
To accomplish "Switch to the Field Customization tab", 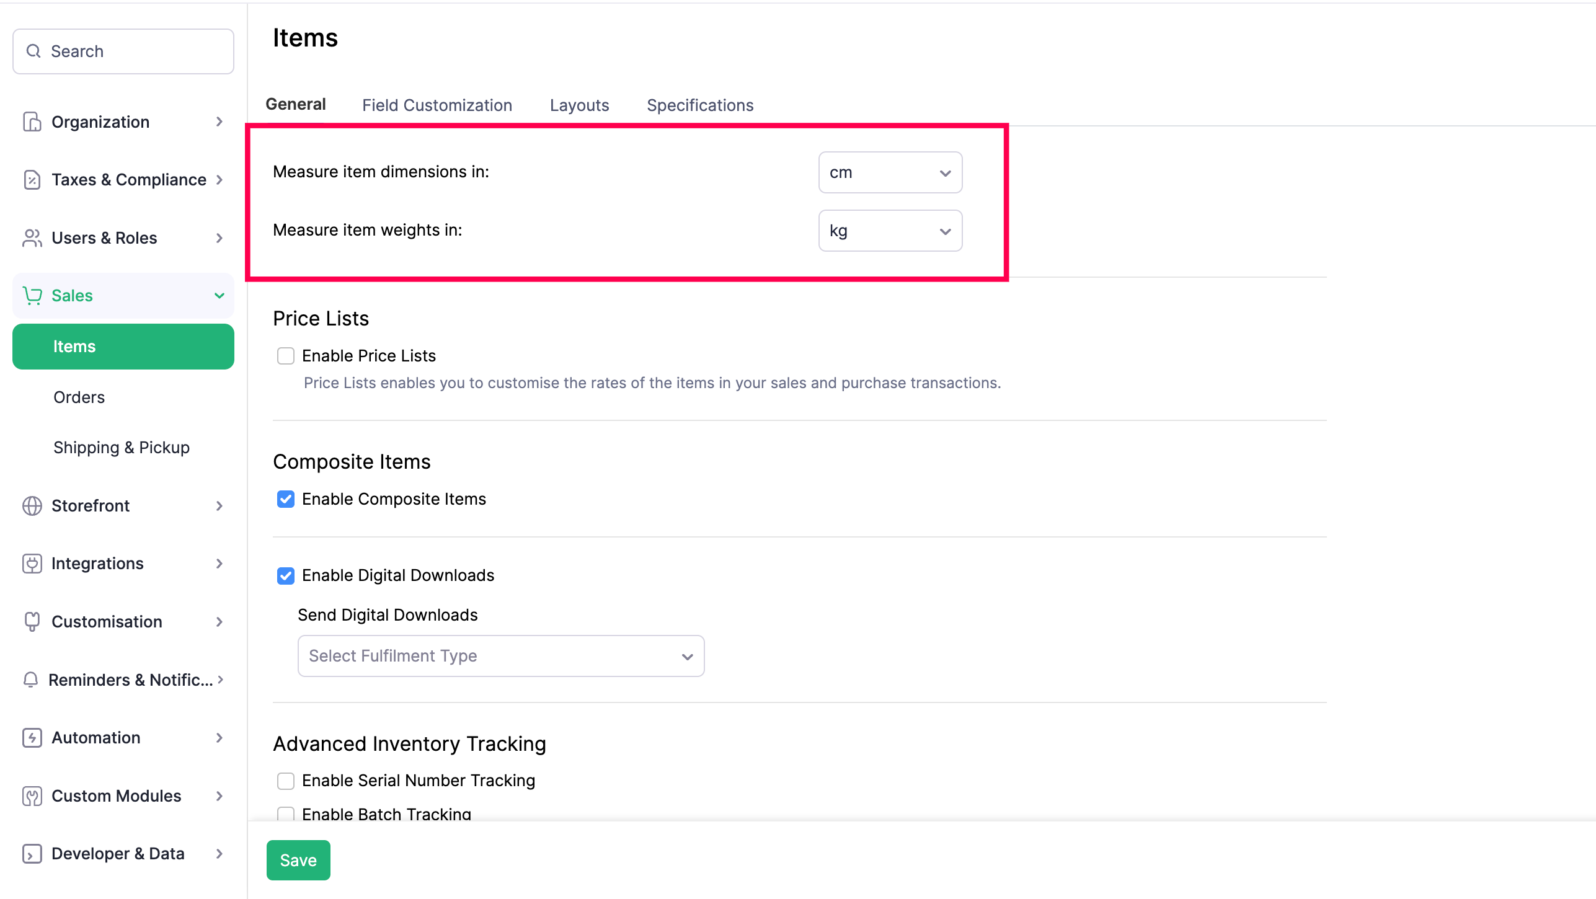I will pyautogui.click(x=437, y=105).
